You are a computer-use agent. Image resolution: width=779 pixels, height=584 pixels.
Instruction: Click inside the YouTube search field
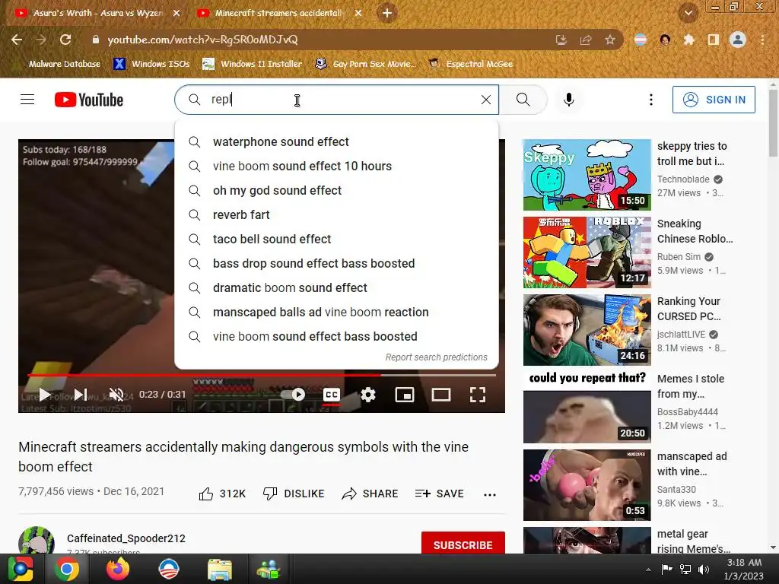(337, 100)
